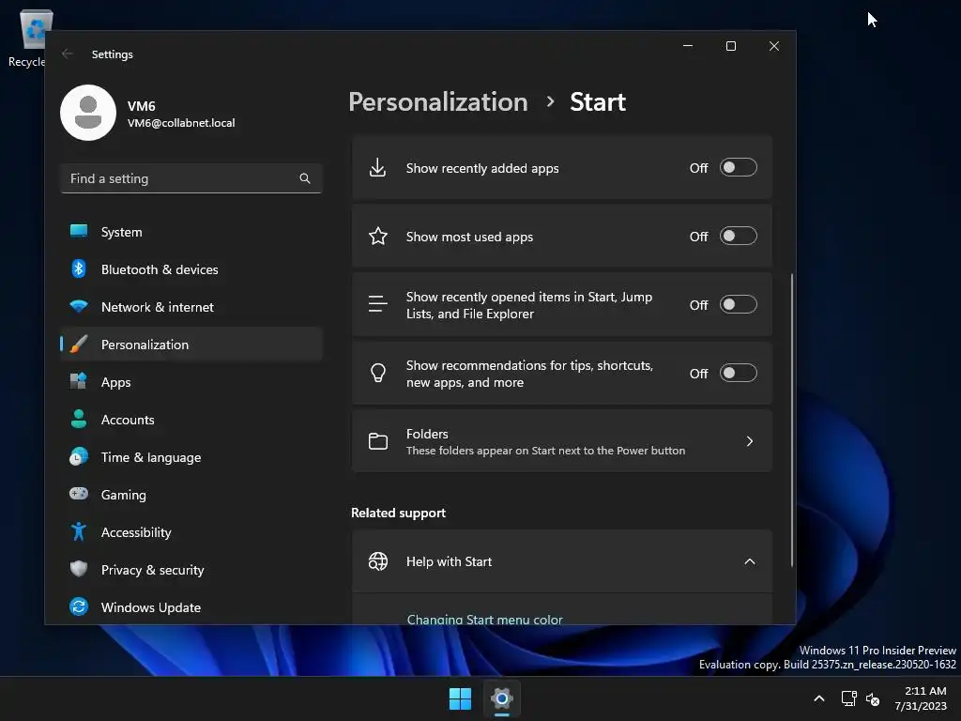The height and width of the screenshot is (721, 961).
Task: Maximize the Settings window
Action: (x=730, y=46)
